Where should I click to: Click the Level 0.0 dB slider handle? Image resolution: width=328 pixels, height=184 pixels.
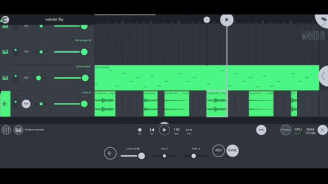141,156
